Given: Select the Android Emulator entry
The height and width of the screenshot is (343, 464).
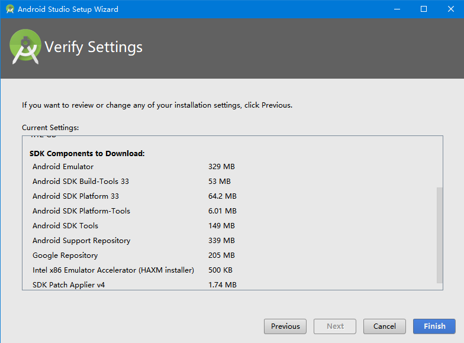Looking at the screenshot, I should point(63,167).
